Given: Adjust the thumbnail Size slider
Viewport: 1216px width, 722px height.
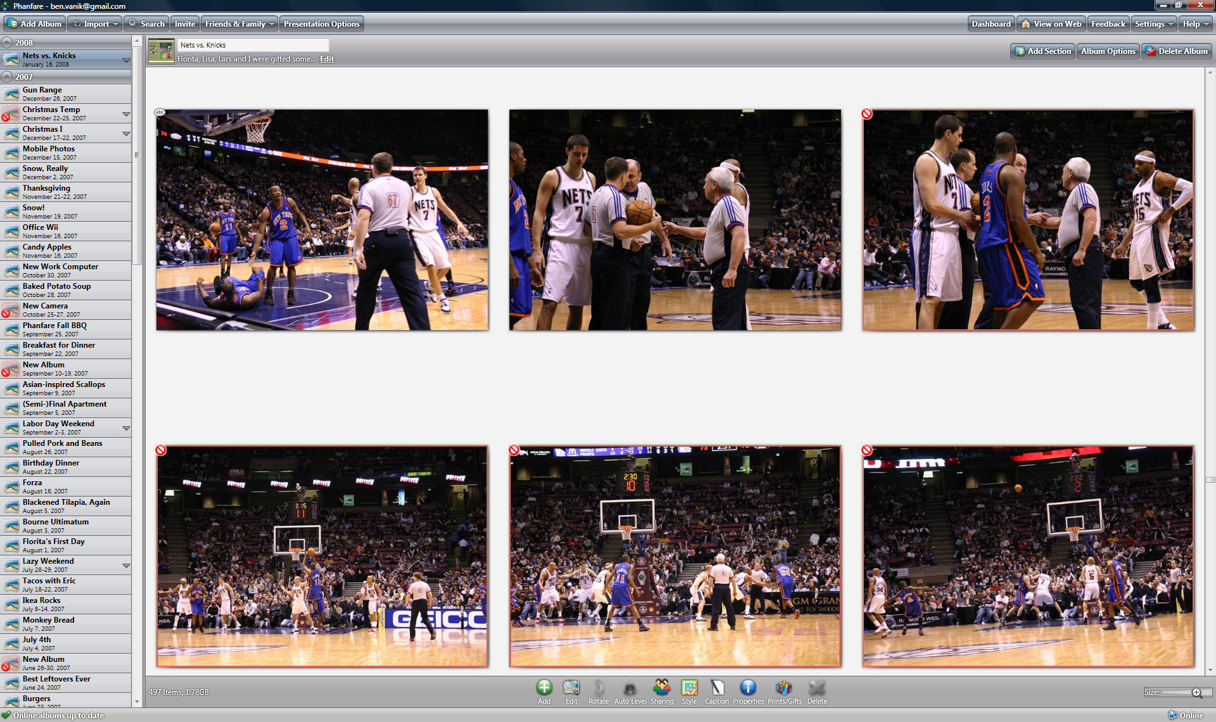Looking at the screenshot, I should pos(1196,692).
